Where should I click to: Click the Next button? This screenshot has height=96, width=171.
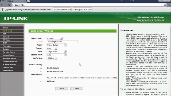(77, 89)
